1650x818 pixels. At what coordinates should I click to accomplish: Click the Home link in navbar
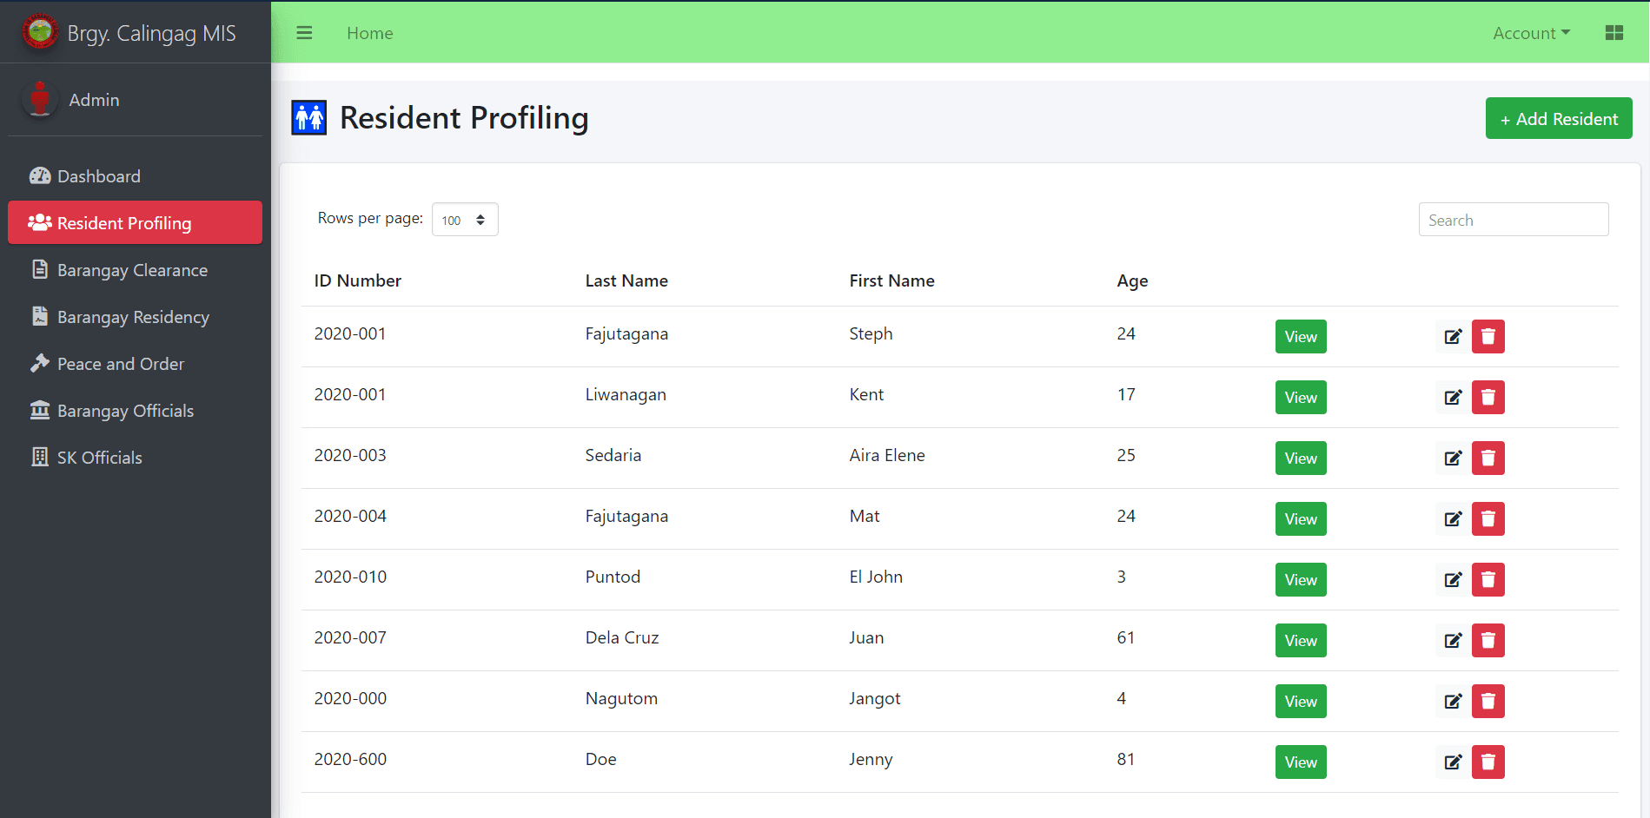[369, 33]
